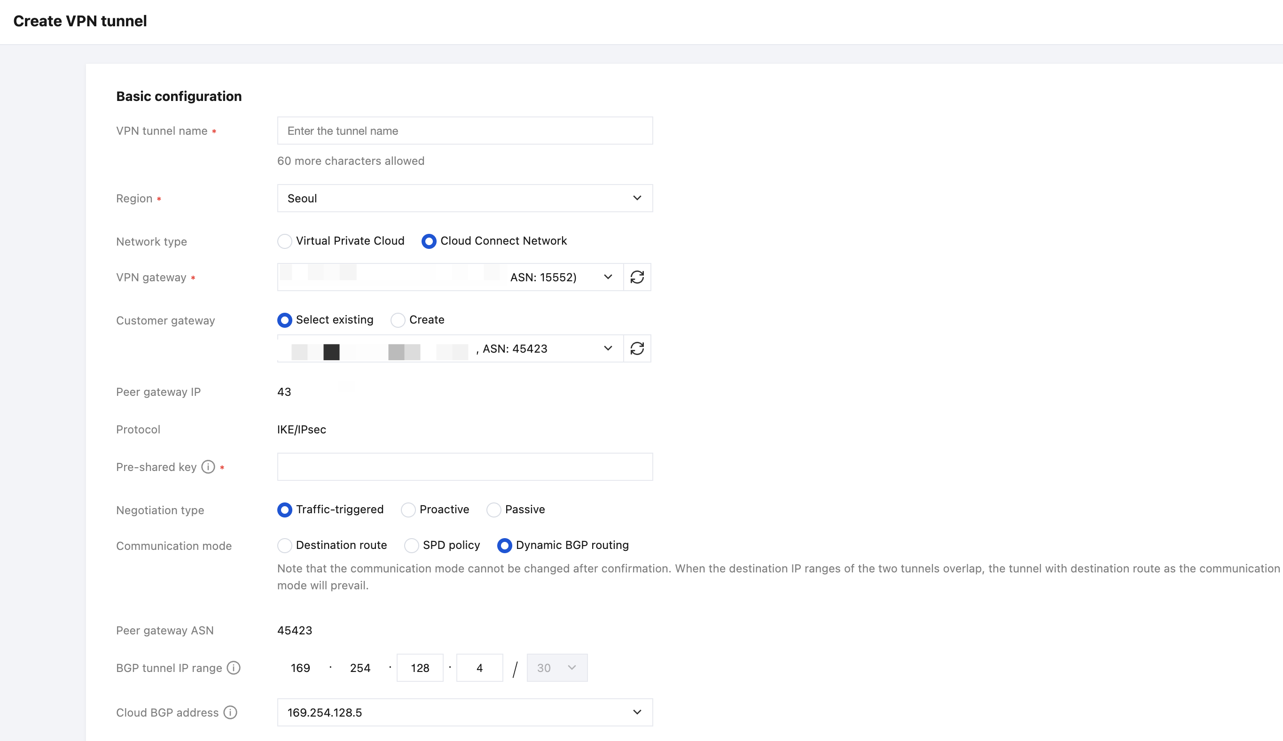Viewport: 1283px width, 741px height.
Task: Show Cloud BGP address info icon
Action: point(230,712)
